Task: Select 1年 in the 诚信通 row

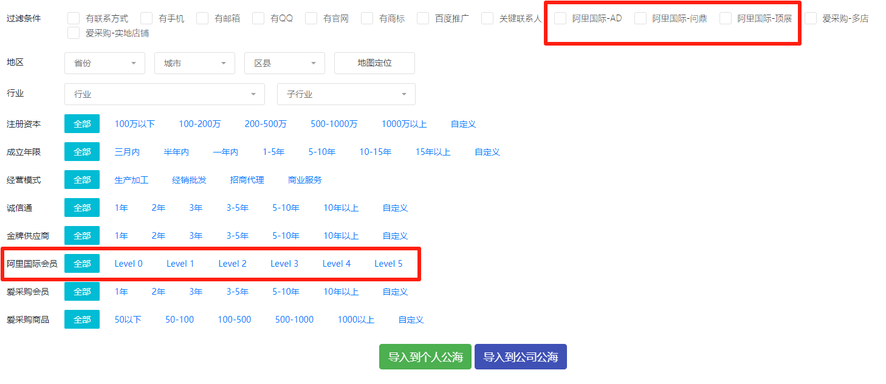Action: (x=122, y=208)
